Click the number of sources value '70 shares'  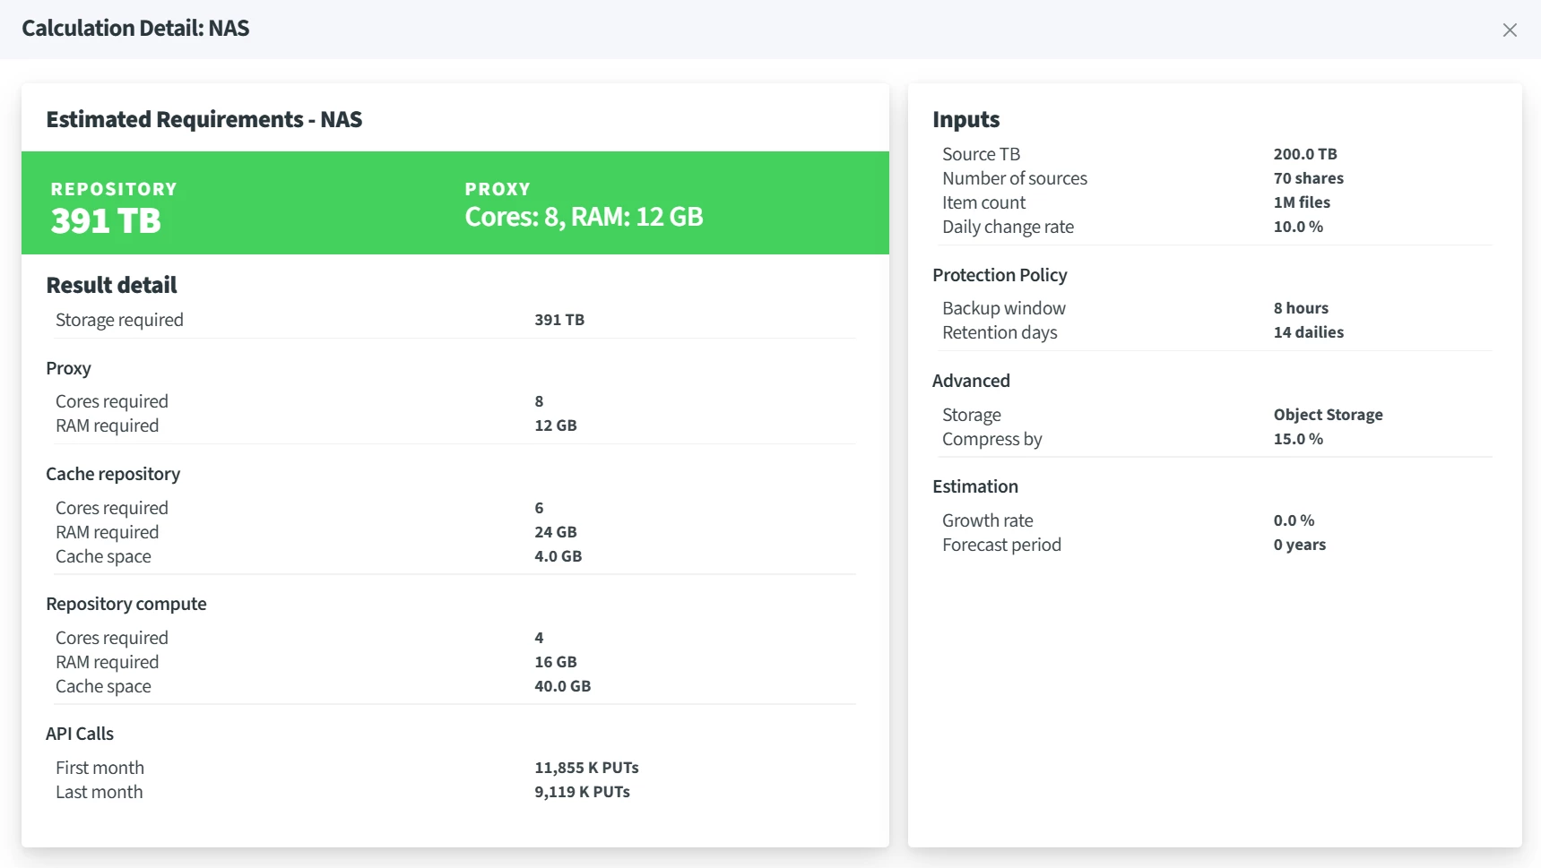point(1309,178)
